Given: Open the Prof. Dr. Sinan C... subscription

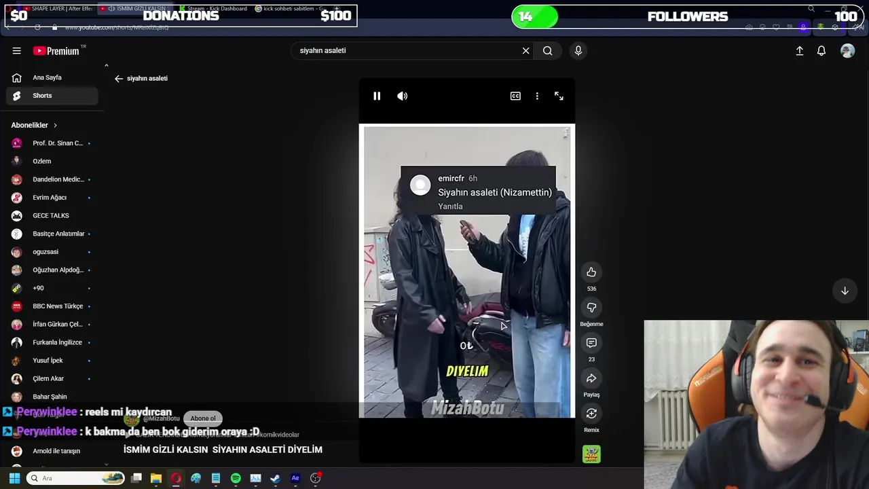Looking at the screenshot, I should [x=52, y=143].
